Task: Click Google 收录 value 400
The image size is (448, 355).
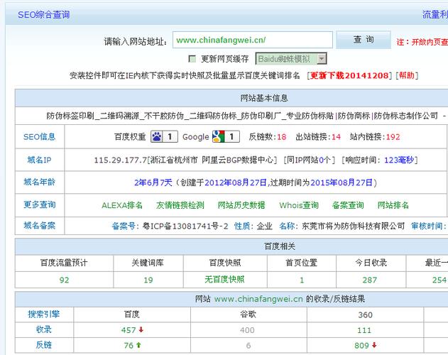Action: click(x=247, y=330)
